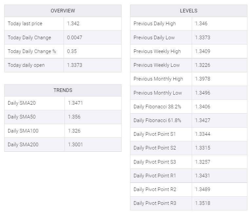Select the Daily Pivot Point S1 label
The image size is (251, 214).
tap(155, 134)
